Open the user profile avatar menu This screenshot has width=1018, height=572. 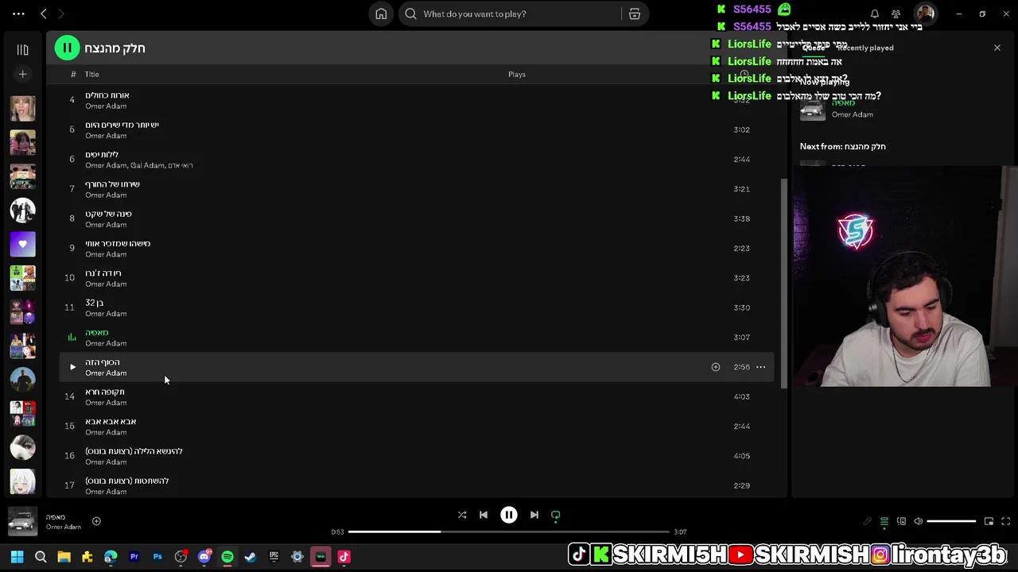point(924,14)
